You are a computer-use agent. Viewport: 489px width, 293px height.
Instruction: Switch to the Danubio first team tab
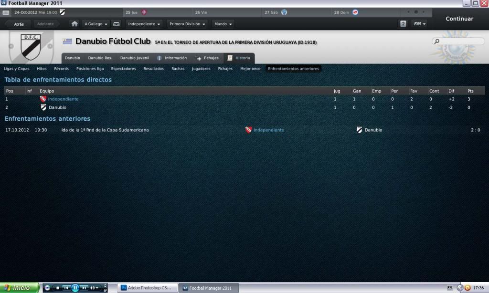(73, 58)
